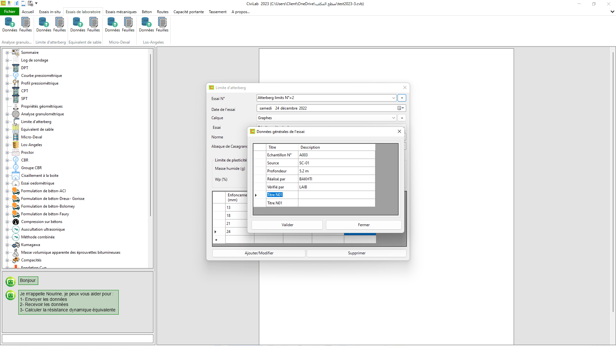Expand the Log de sondage node
Image resolution: width=616 pixels, height=346 pixels.
(7, 60)
